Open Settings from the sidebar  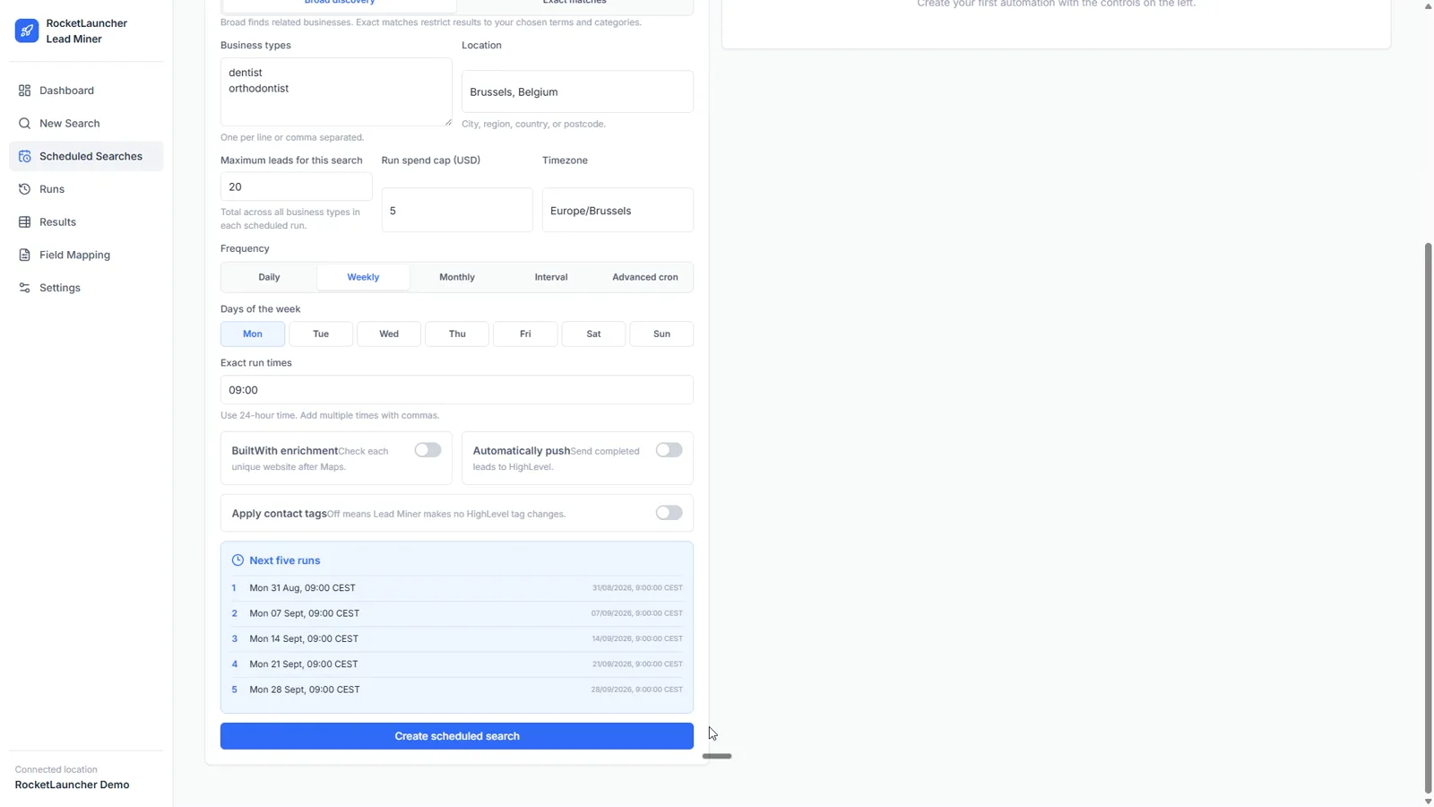pos(86,288)
